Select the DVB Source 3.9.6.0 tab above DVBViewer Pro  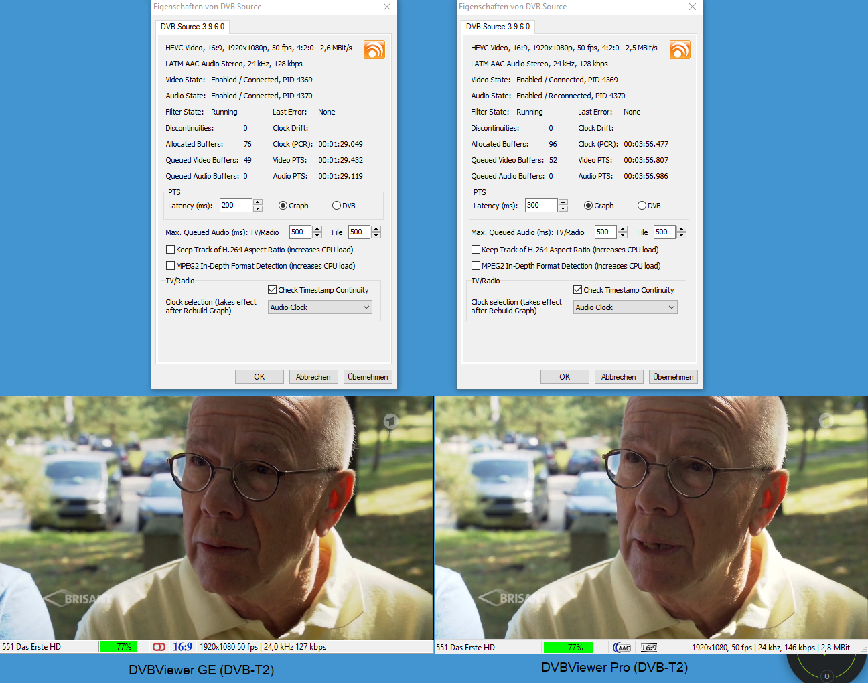498,27
